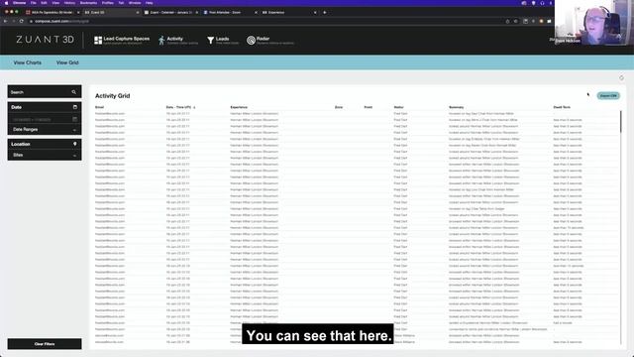Sort by the Date - Time UTC column arrow

pos(194,107)
